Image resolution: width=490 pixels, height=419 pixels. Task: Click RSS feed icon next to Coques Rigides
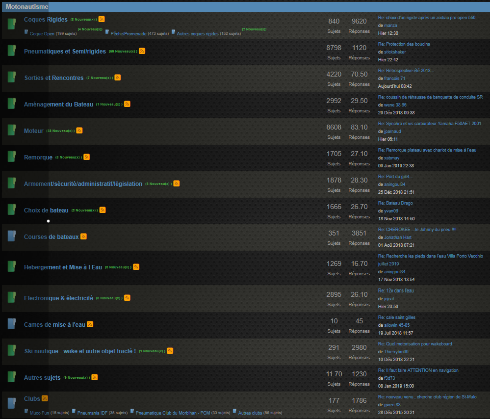click(102, 19)
